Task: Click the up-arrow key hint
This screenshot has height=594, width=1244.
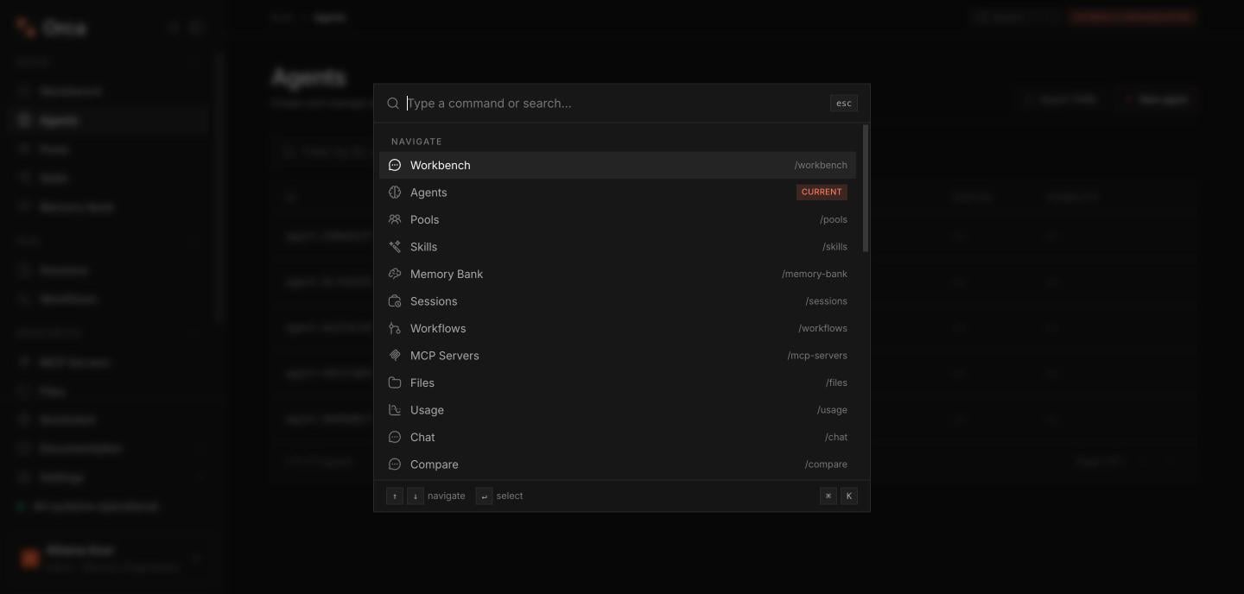Action: tap(395, 496)
